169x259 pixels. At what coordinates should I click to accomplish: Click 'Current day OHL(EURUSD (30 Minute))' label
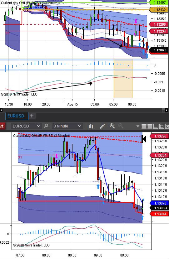click(30, 3)
